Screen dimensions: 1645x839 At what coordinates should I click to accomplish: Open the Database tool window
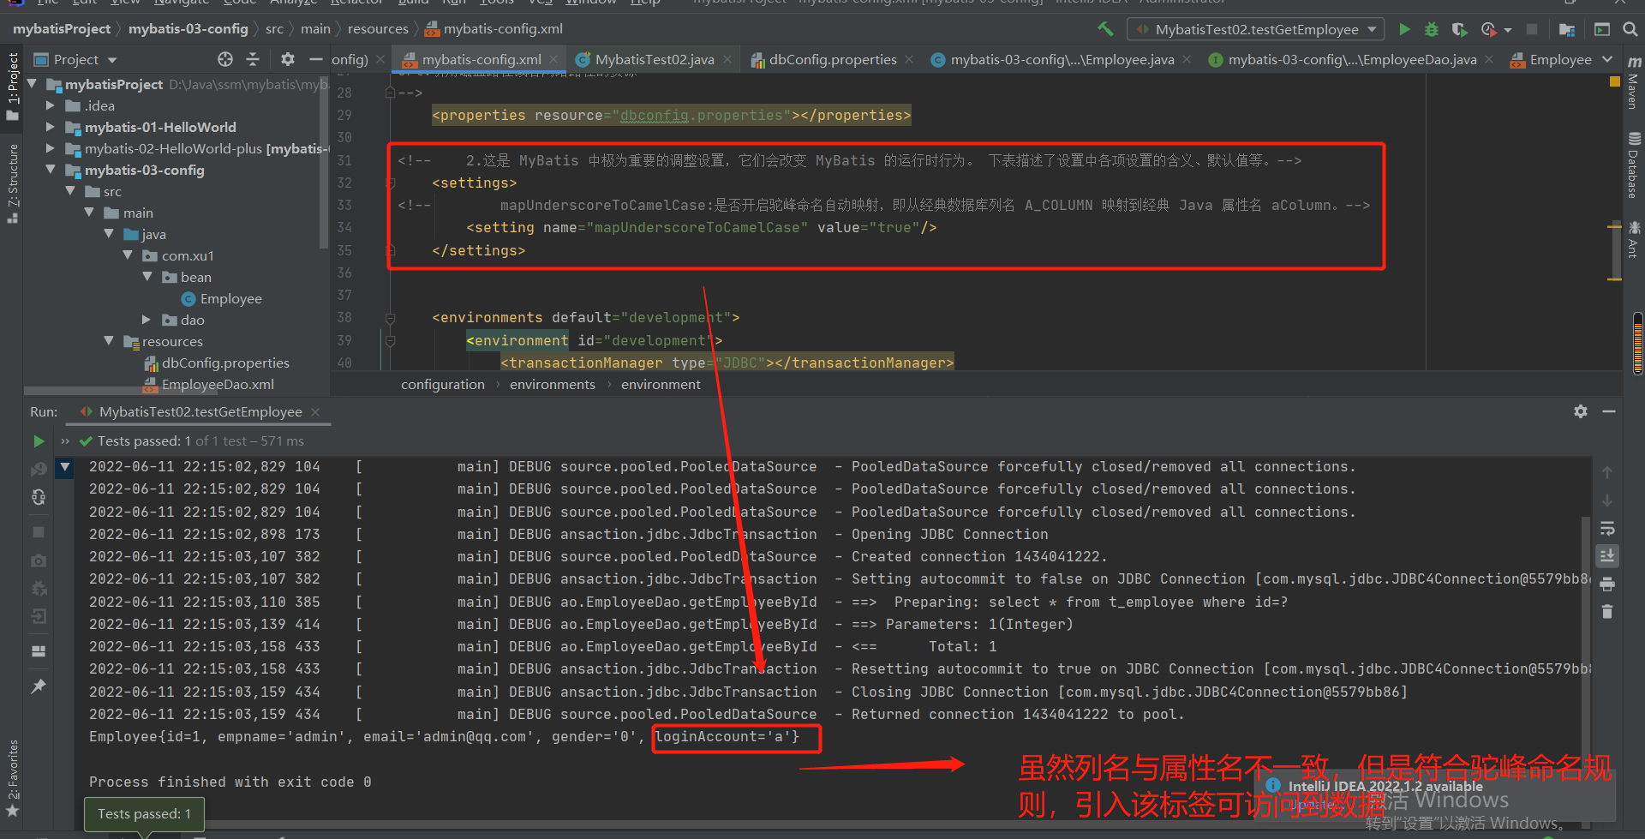(1634, 165)
